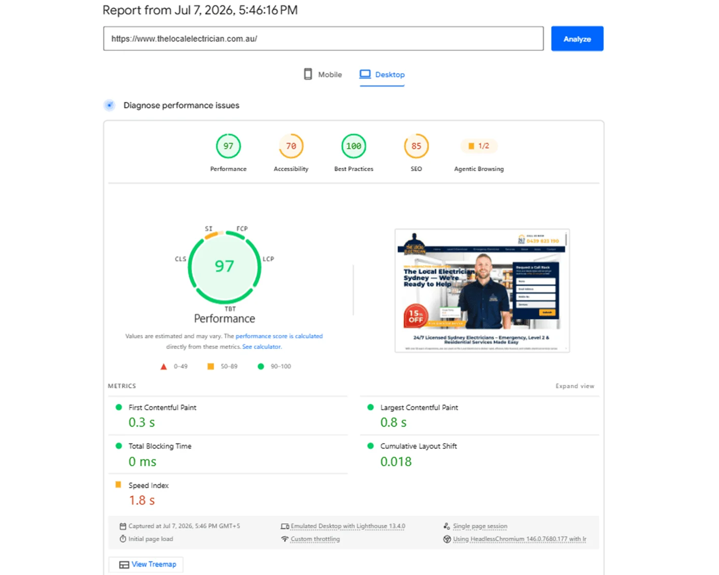The image size is (719, 575).
Task: Click the green circle 90–100 legend icon
Action: point(261,366)
